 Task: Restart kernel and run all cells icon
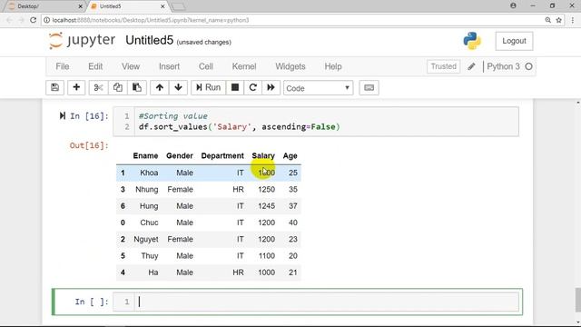pyautogui.click(x=271, y=87)
